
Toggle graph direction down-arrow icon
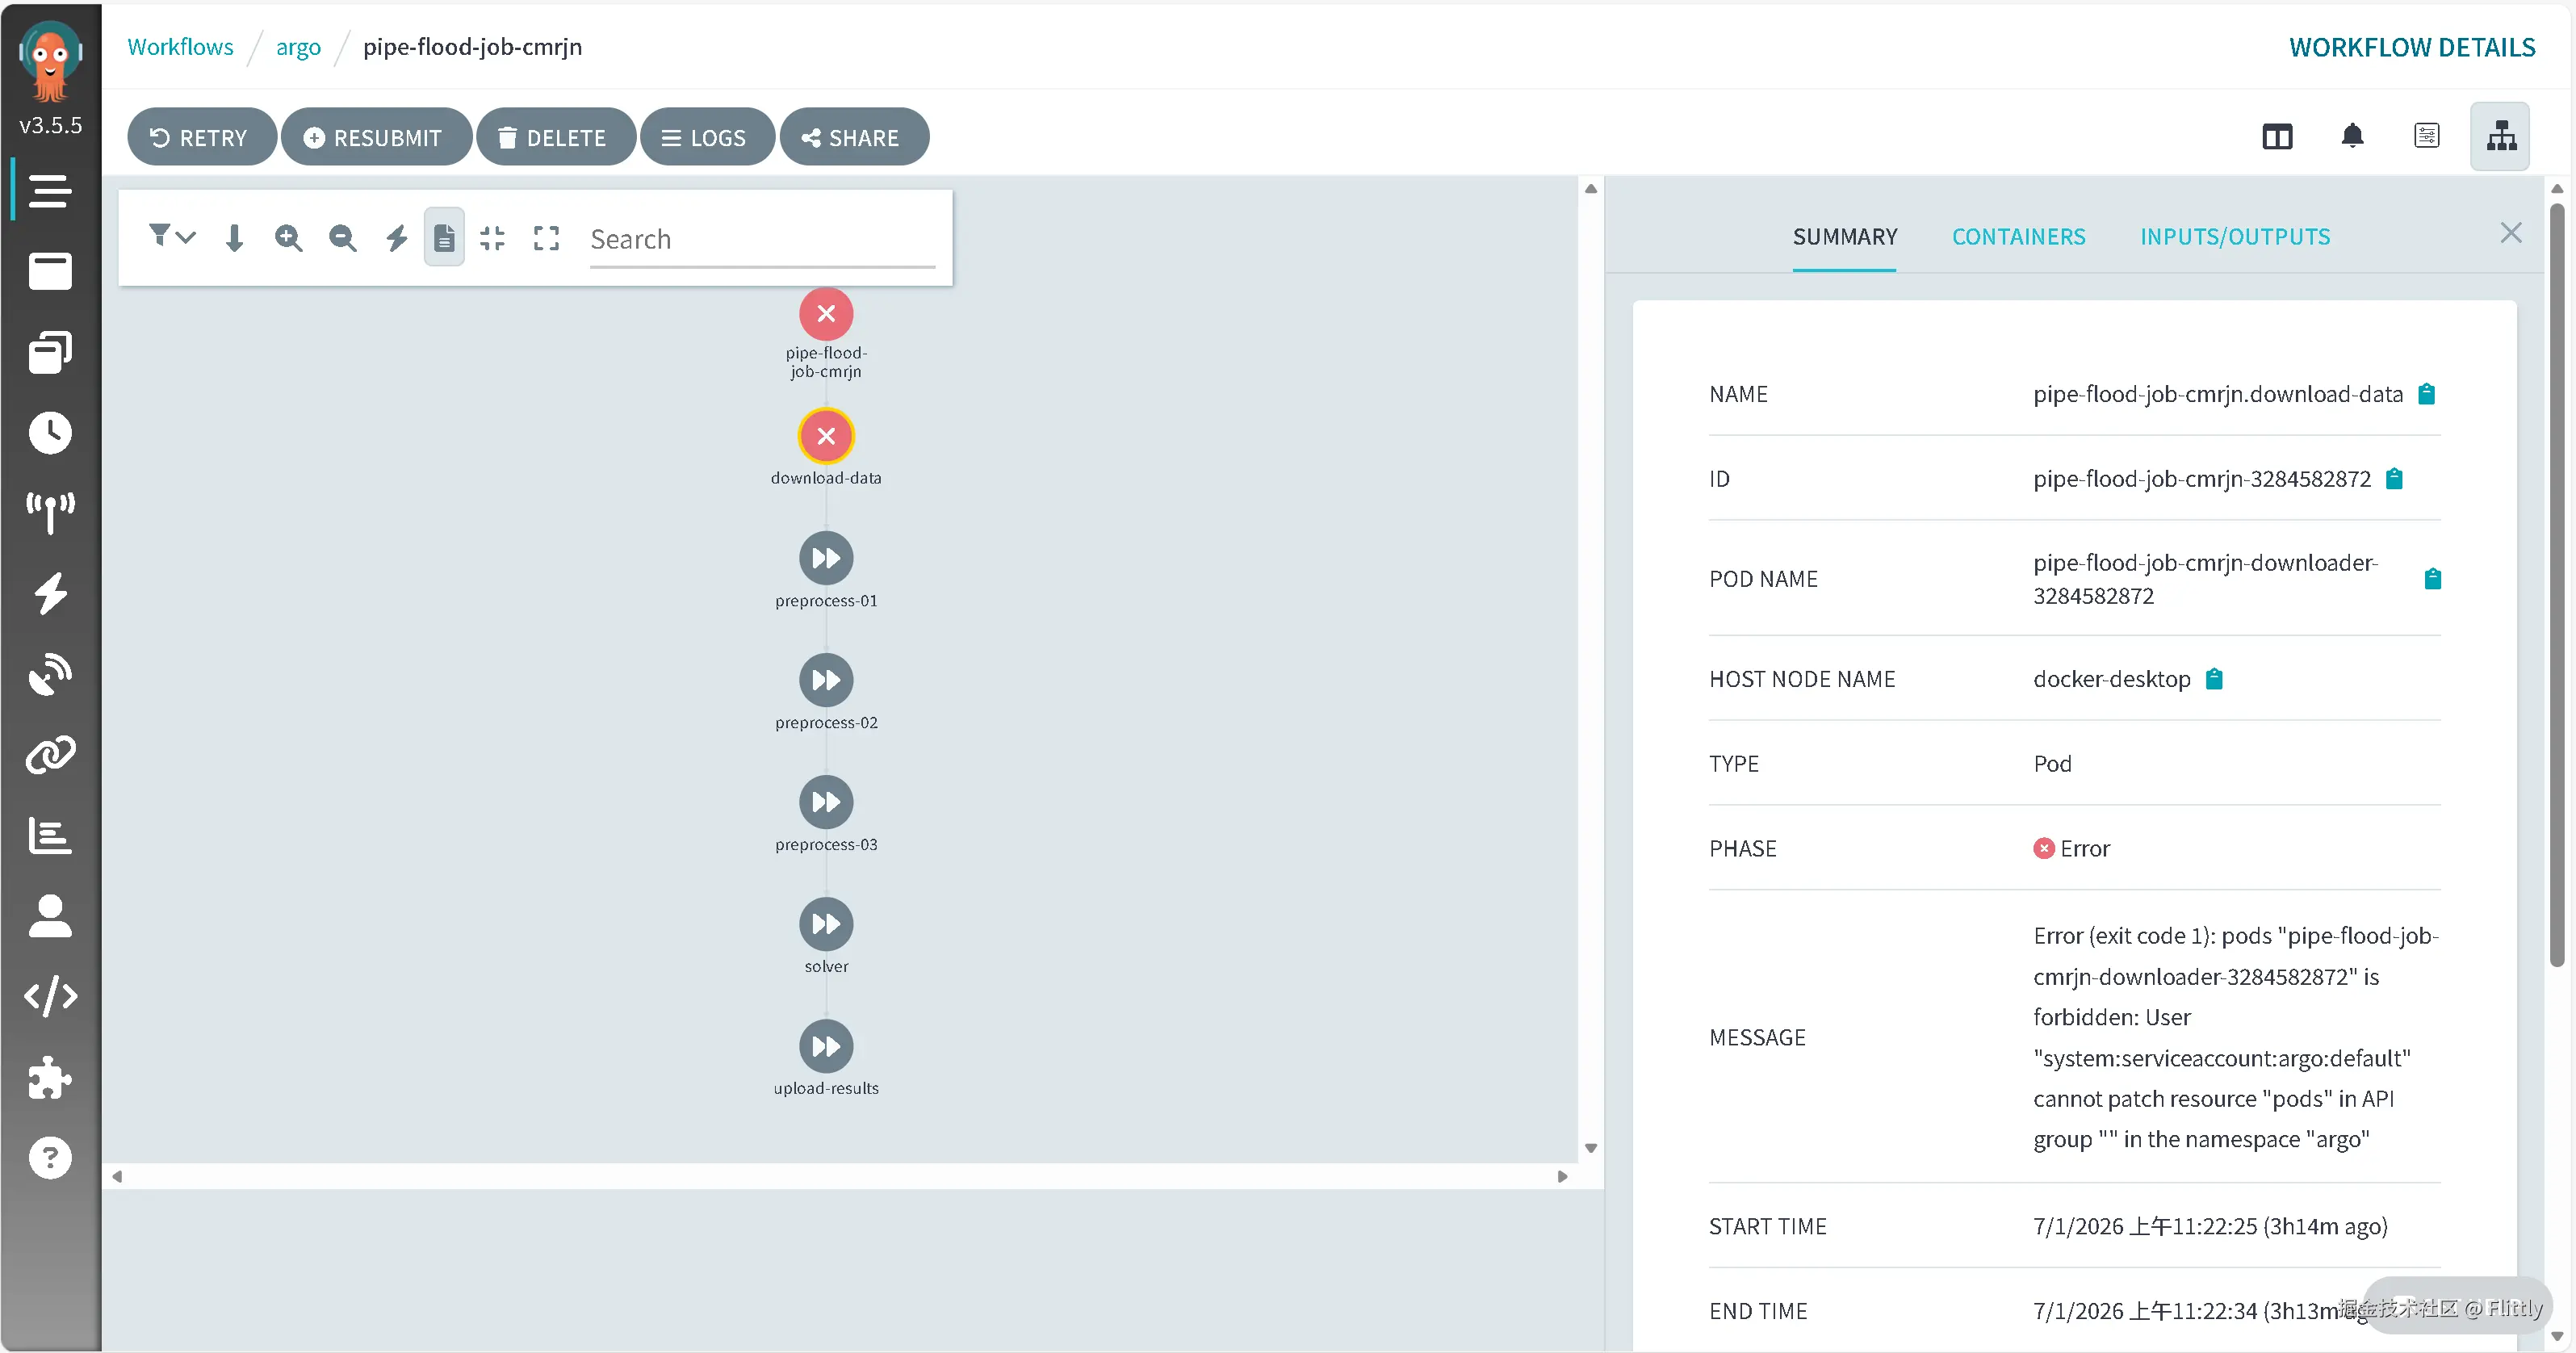tap(234, 238)
